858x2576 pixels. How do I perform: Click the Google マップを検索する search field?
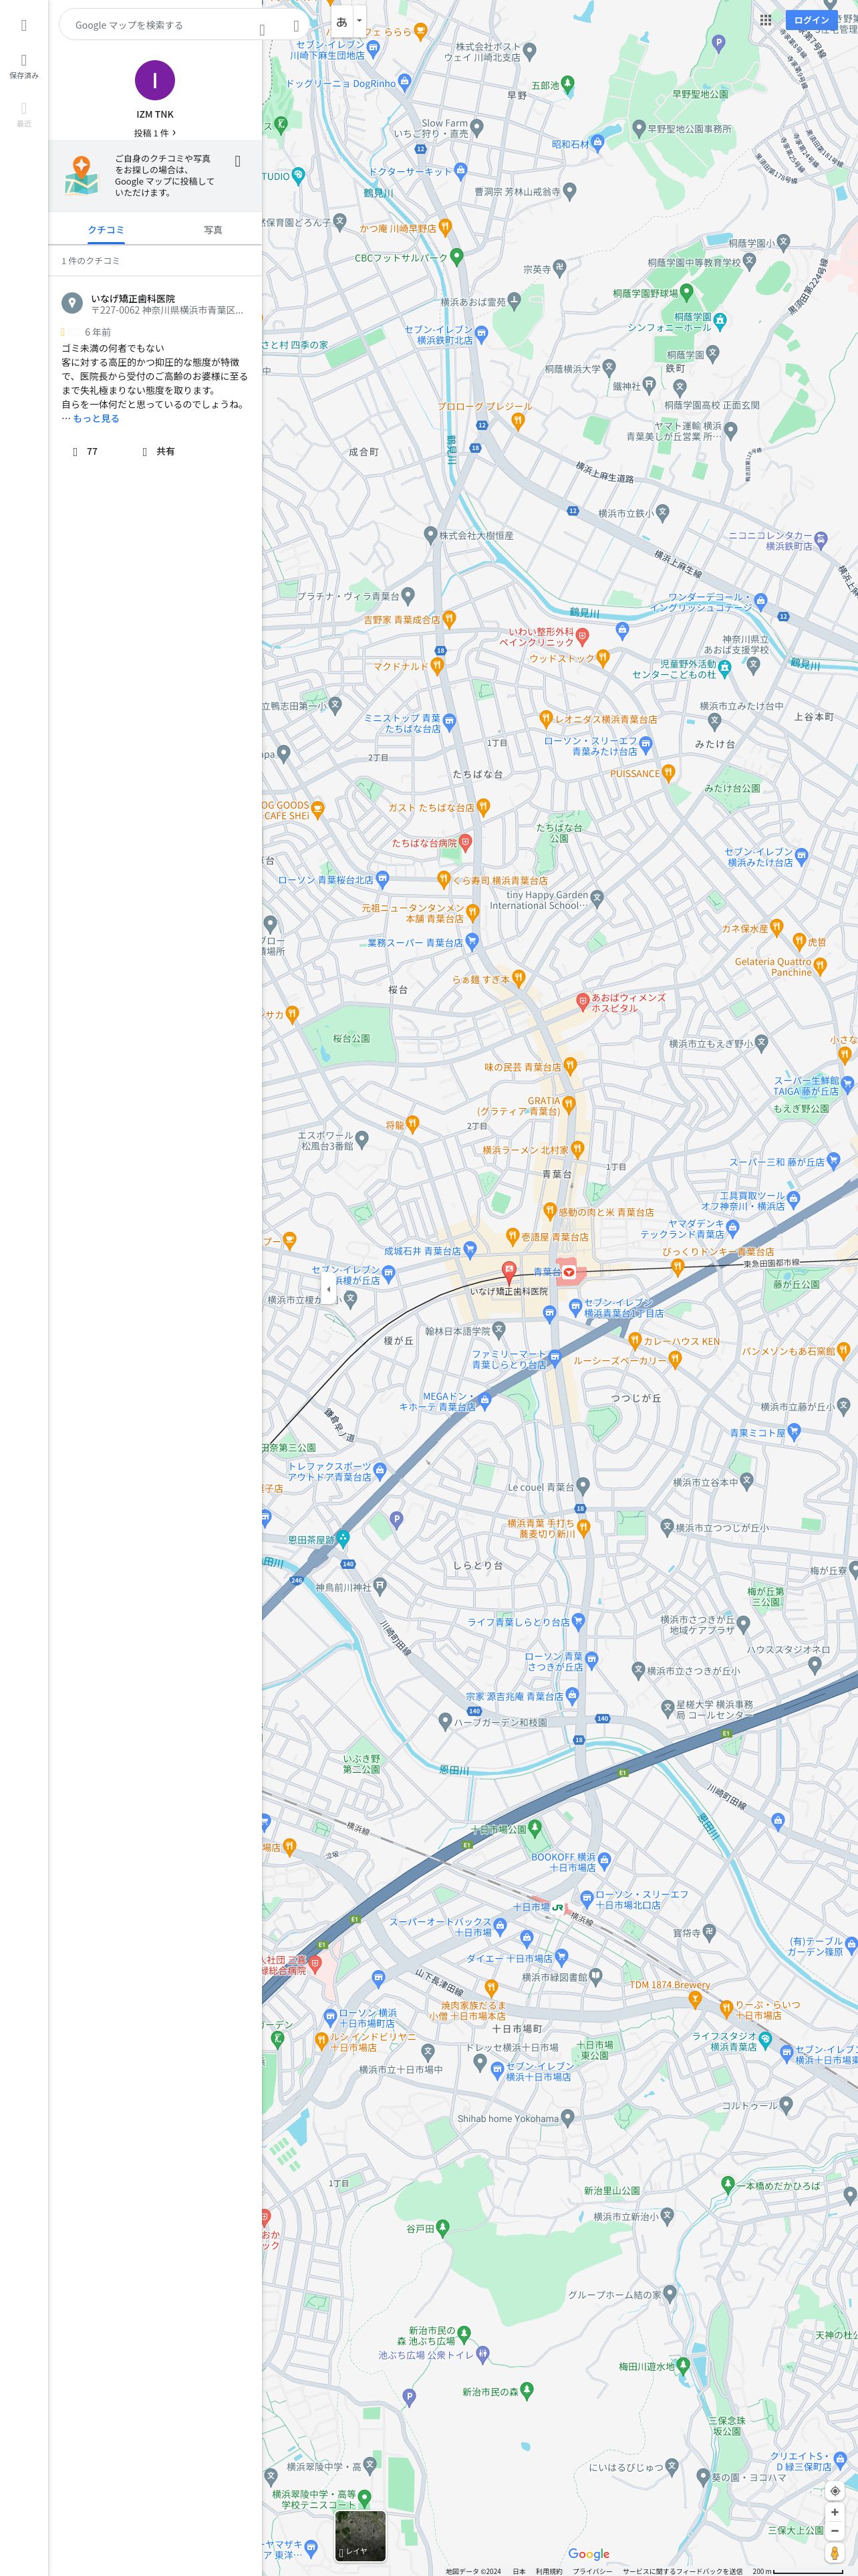160,25
